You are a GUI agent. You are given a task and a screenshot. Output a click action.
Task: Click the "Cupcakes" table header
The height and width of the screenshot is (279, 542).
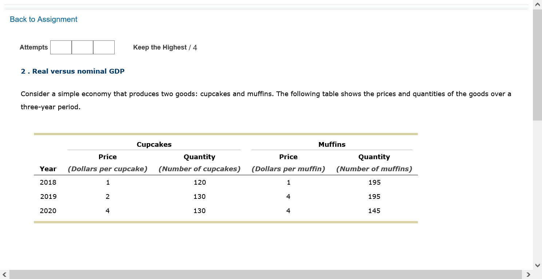click(154, 145)
